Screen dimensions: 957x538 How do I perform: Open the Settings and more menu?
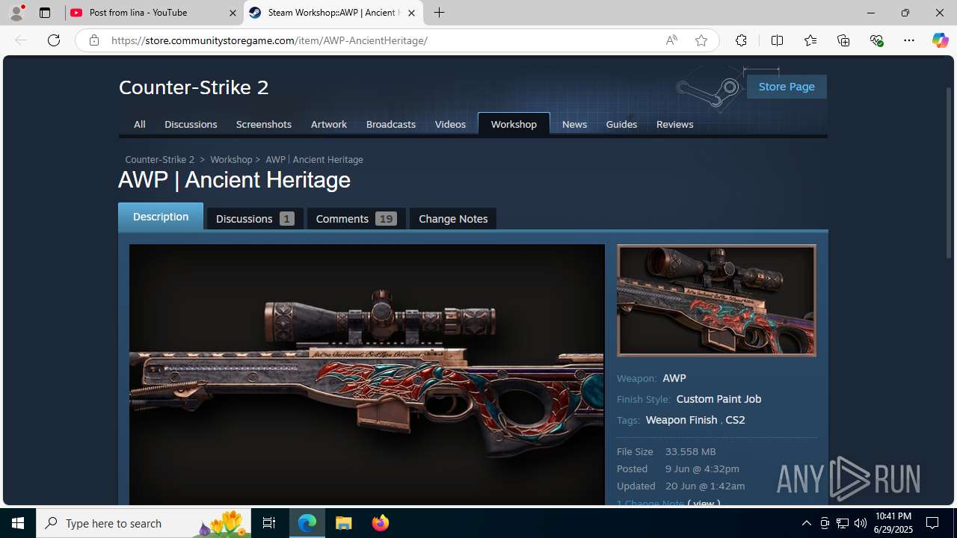pyautogui.click(x=909, y=40)
